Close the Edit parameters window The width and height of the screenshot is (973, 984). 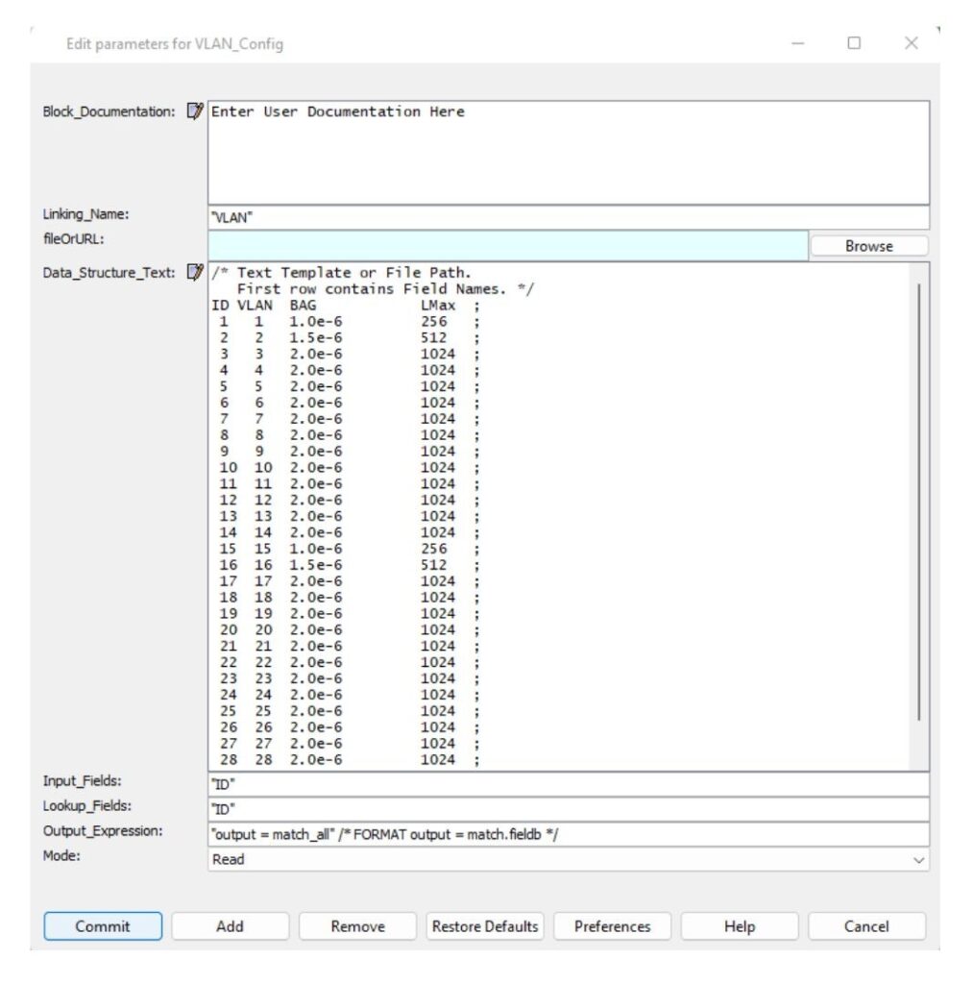(x=911, y=43)
